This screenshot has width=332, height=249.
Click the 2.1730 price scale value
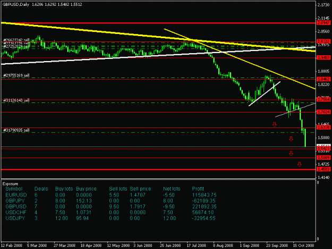324,5
